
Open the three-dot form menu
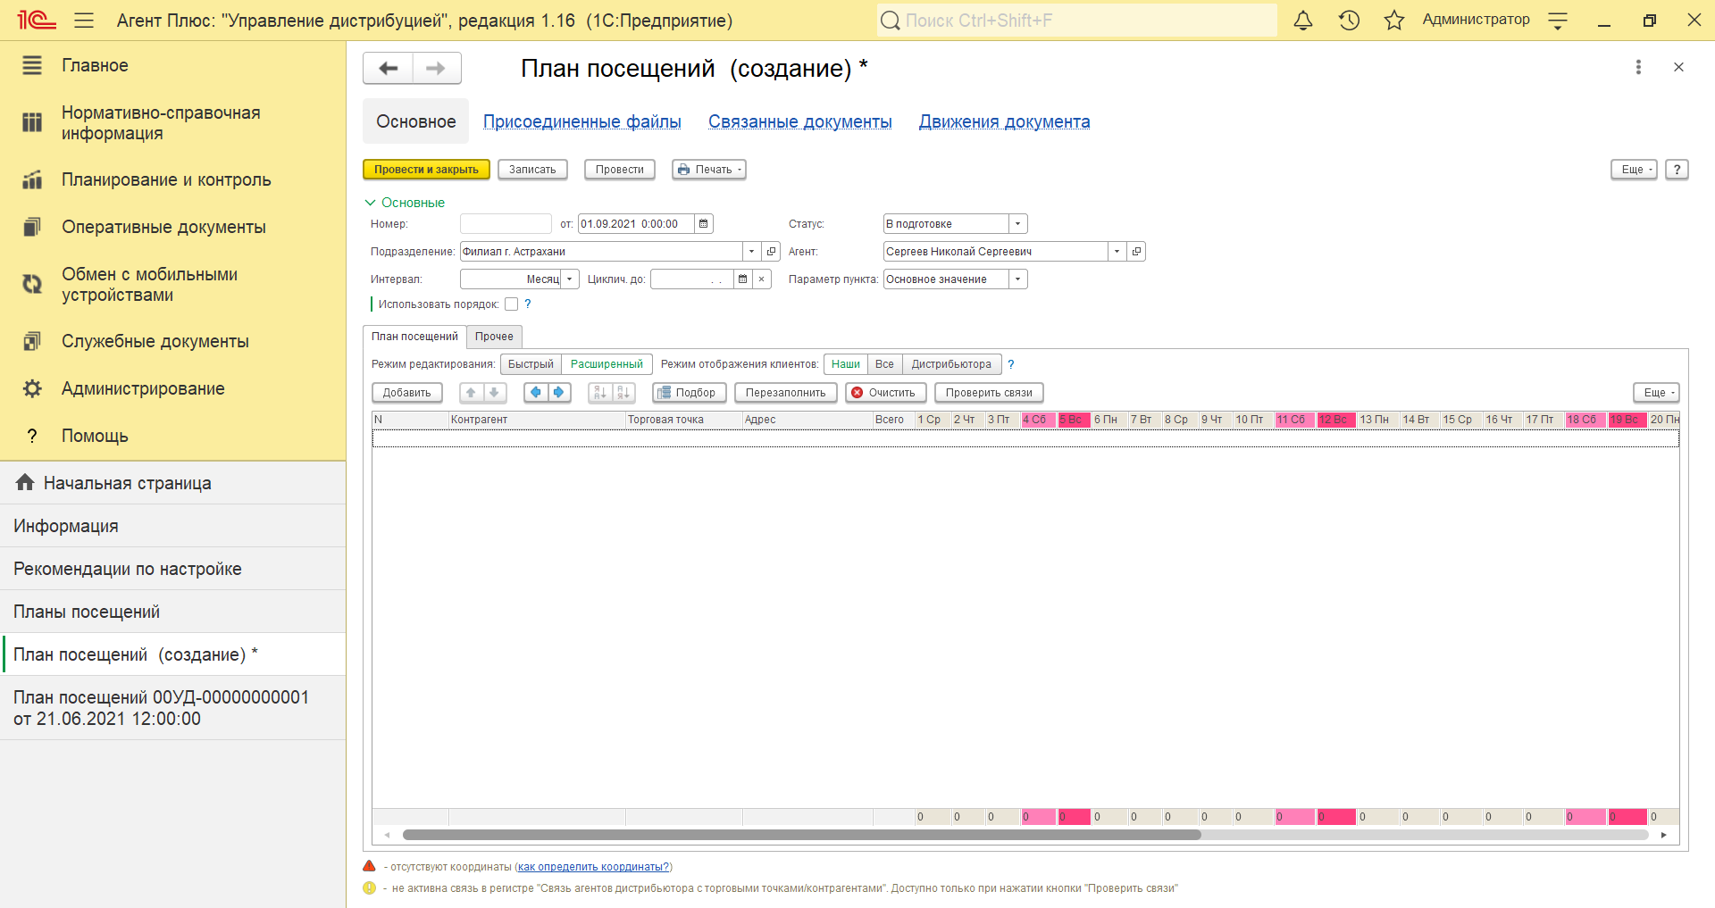coord(1638,67)
